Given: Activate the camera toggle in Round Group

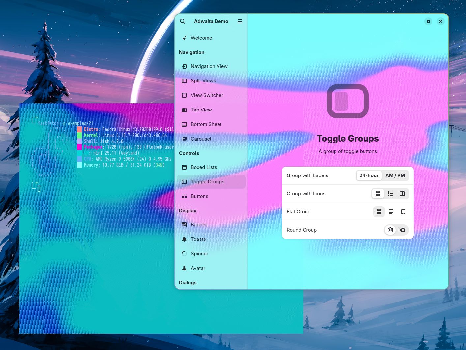Looking at the screenshot, I should click(x=390, y=230).
